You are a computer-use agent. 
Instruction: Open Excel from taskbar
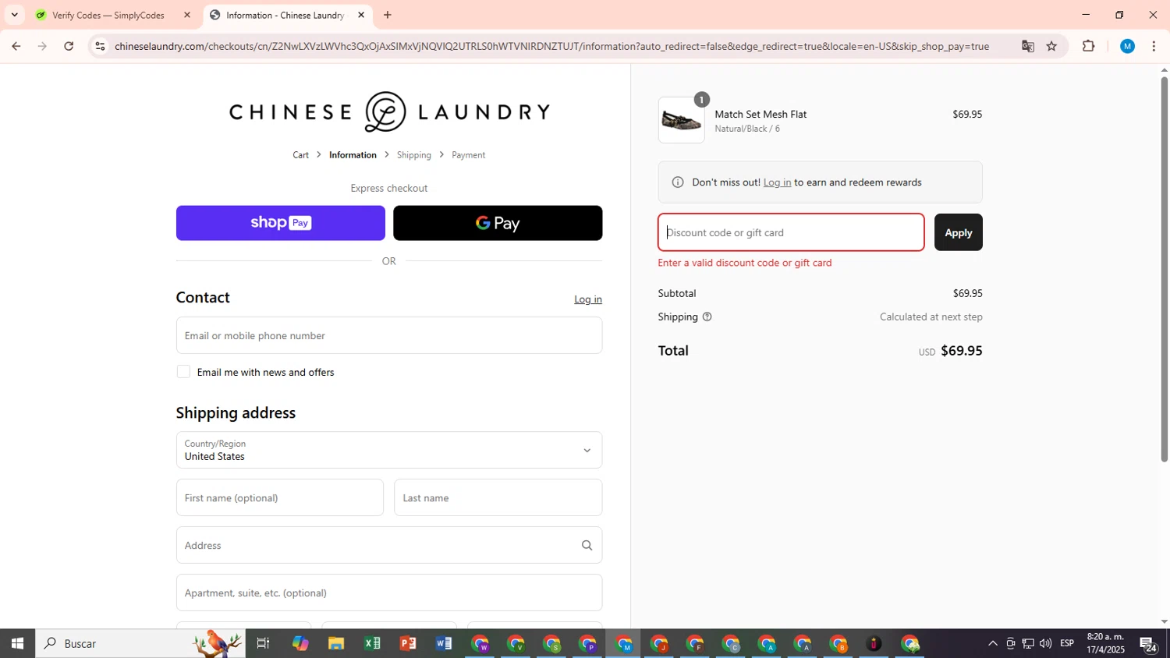click(x=372, y=643)
